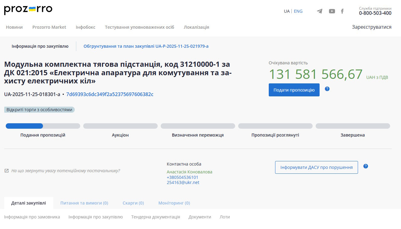The image size is (401, 229).
Task: Switch to the Моніторинг tab
Action: [x=174, y=203]
